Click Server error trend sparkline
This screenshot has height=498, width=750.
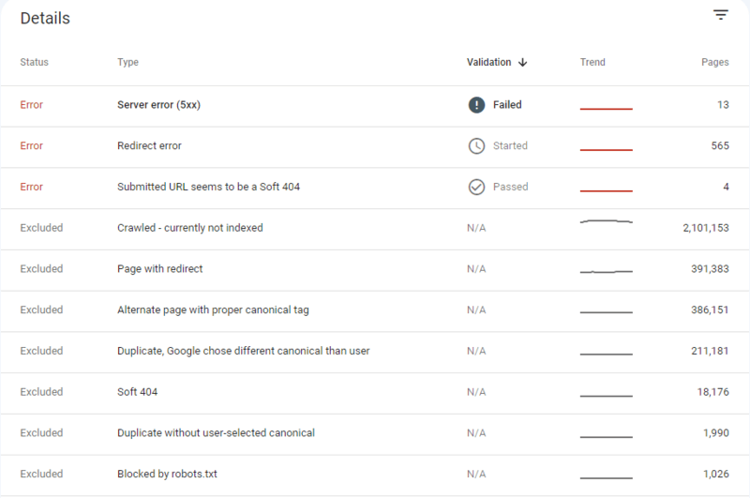click(x=606, y=109)
